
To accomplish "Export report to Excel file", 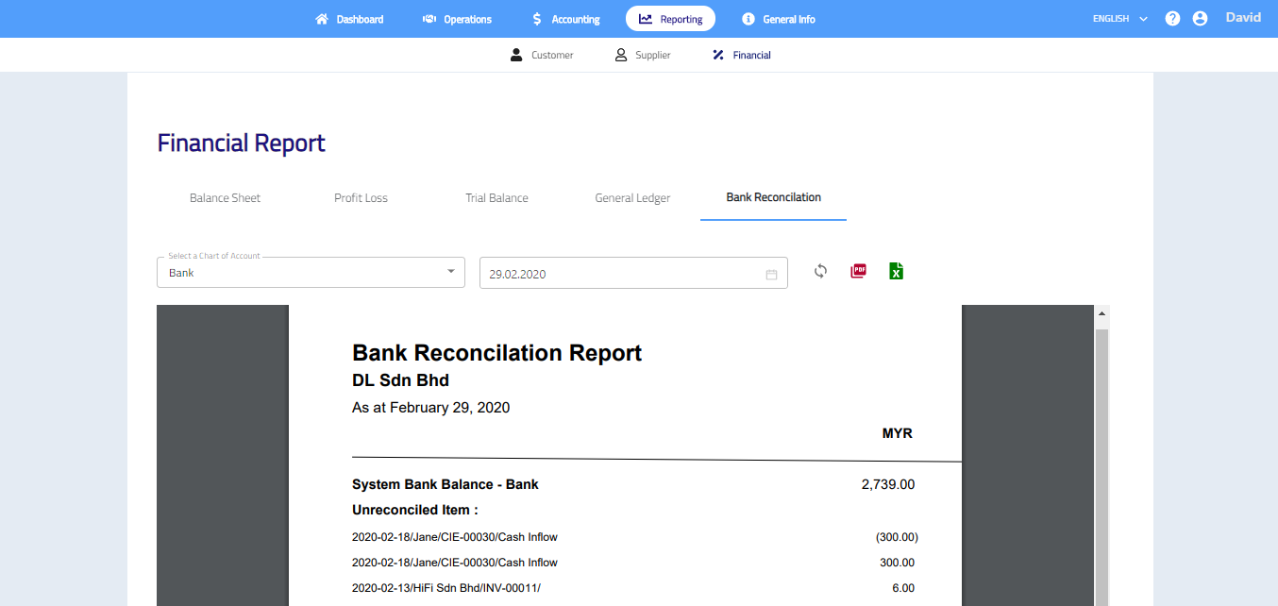I will [x=896, y=272].
